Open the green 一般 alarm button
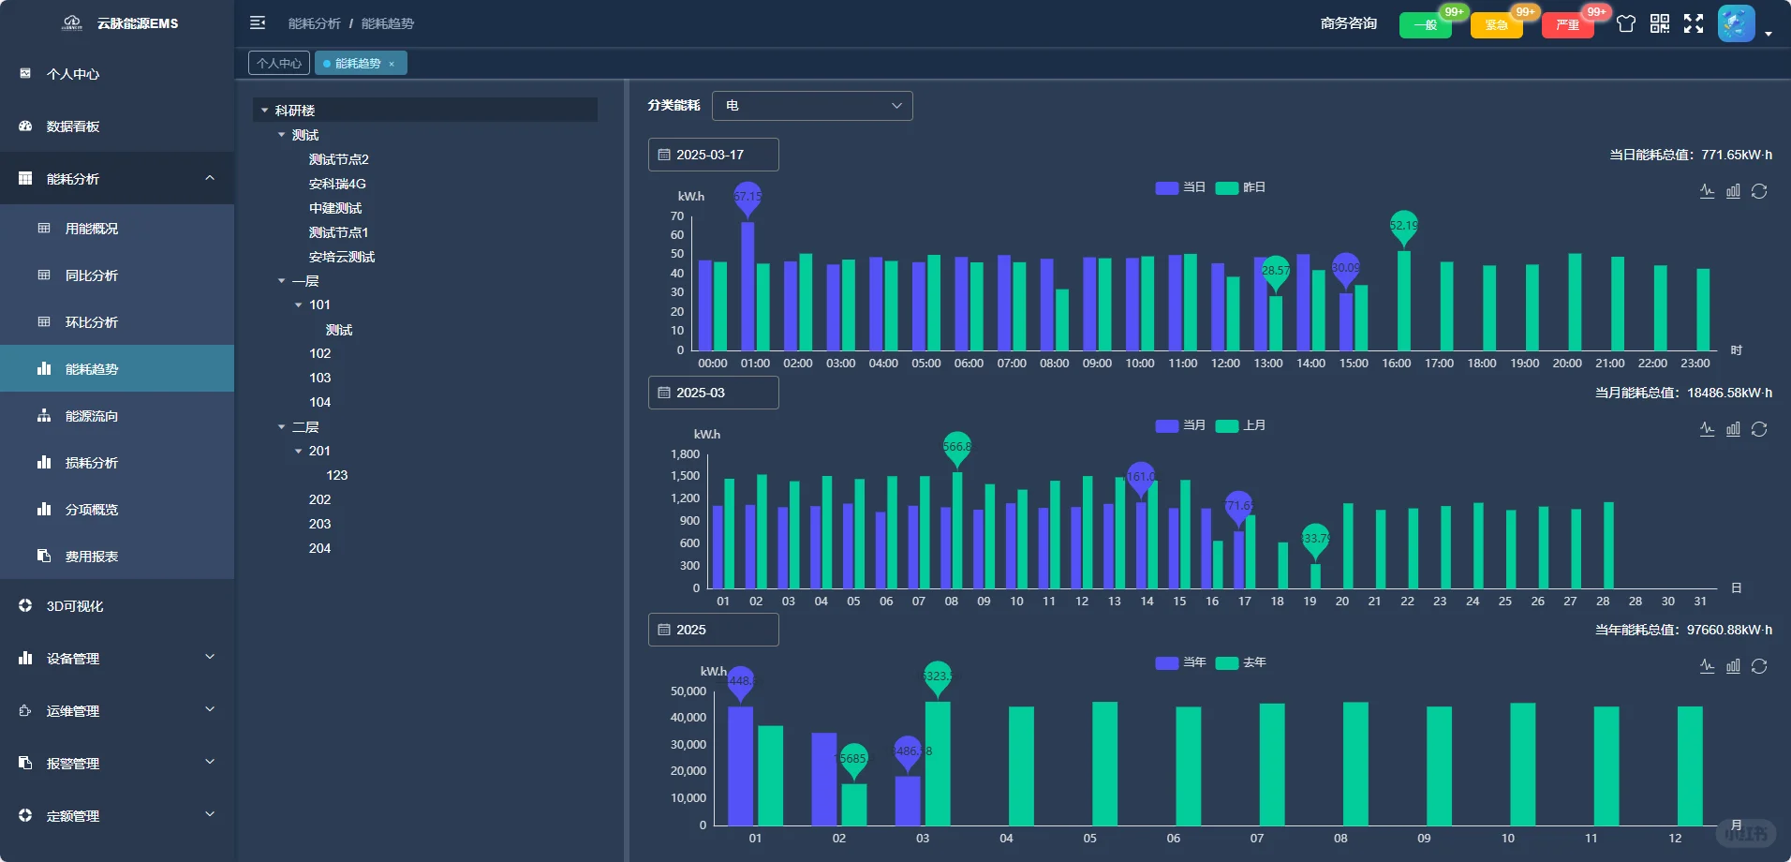 pyautogui.click(x=1426, y=25)
